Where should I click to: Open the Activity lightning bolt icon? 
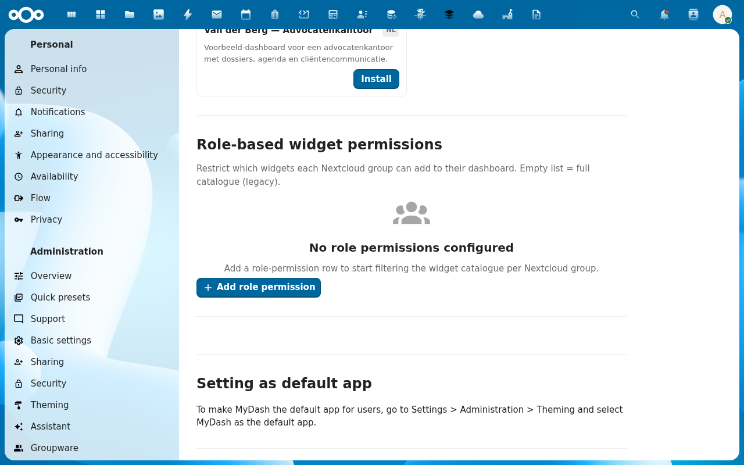188,15
